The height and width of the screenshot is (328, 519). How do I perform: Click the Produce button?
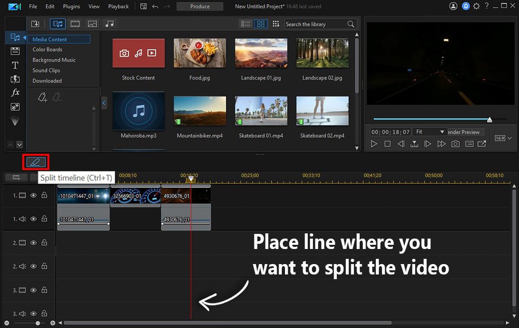[x=200, y=7]
